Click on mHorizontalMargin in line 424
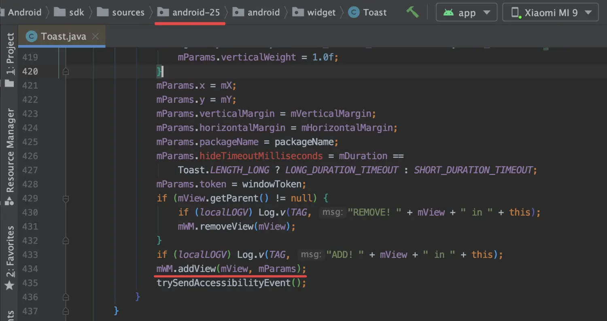The height and width of the screenshot is (321, 607). pyautogui.click(x=347, y=128)
